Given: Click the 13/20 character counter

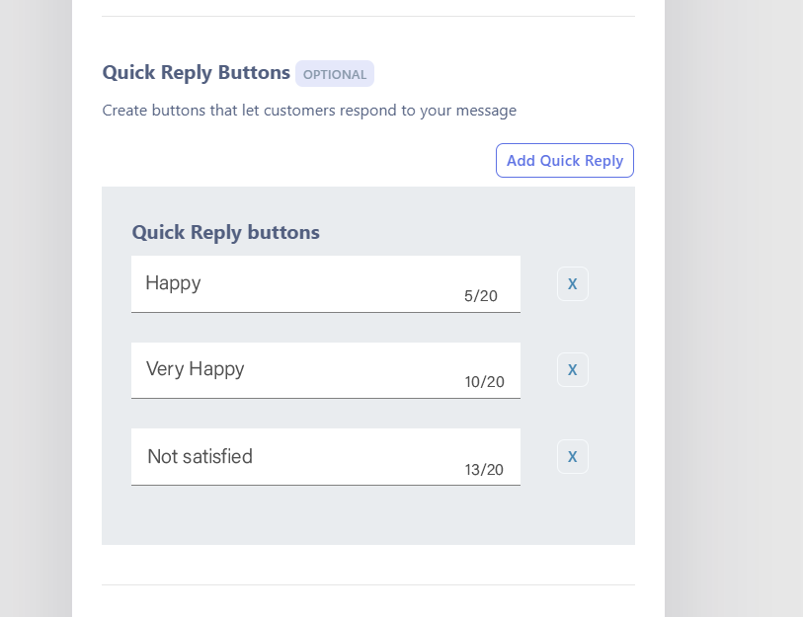Looking at the screenshot, I should pos(484,470).
